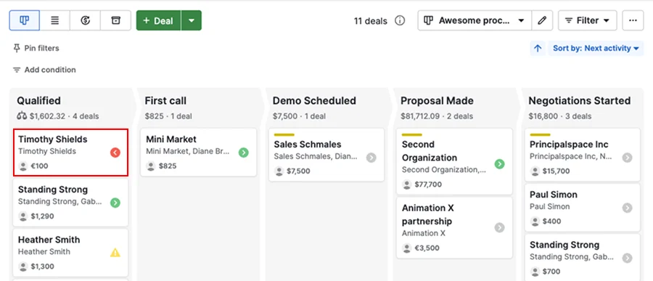Open Sort by Next activity dropdown
653x281 pixels.
[x=596, y=49]
